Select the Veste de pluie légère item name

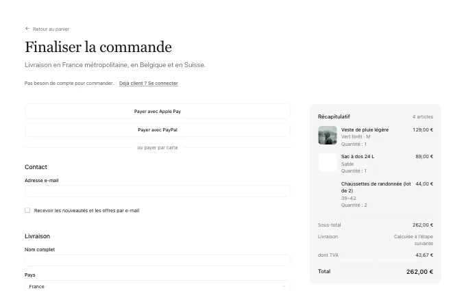365,130
